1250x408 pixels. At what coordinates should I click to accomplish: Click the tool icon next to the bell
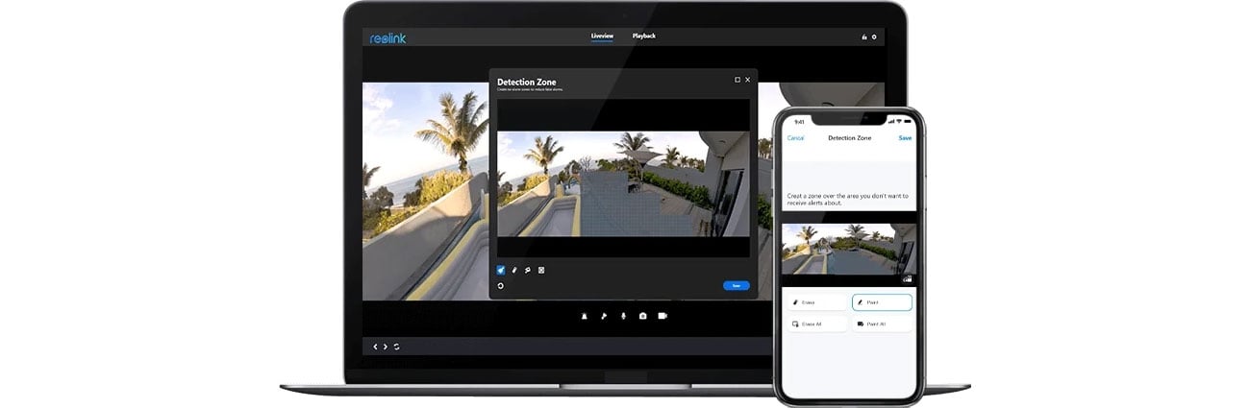pos(604,316)
